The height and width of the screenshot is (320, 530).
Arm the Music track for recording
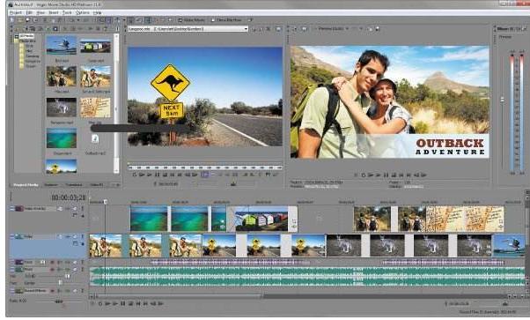(53, 270)
